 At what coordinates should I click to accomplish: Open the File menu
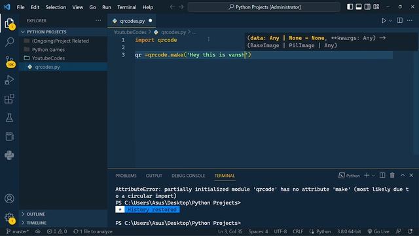click(20, 7)
